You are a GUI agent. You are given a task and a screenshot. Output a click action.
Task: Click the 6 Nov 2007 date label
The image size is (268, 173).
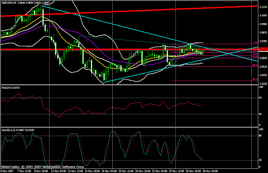[x=7, y=171]
